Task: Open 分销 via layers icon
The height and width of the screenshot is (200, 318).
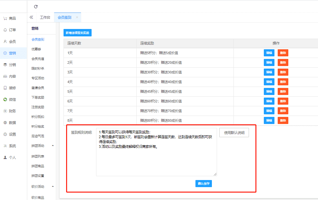Action: 5,65
